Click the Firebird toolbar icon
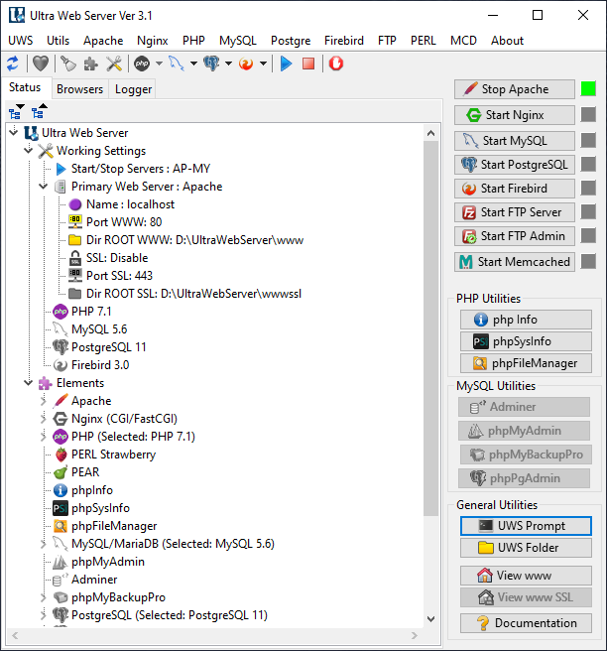 (246, 64)
